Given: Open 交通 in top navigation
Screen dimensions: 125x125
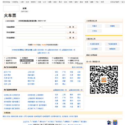Looking at the screenshot, I should tap(39, 2).
